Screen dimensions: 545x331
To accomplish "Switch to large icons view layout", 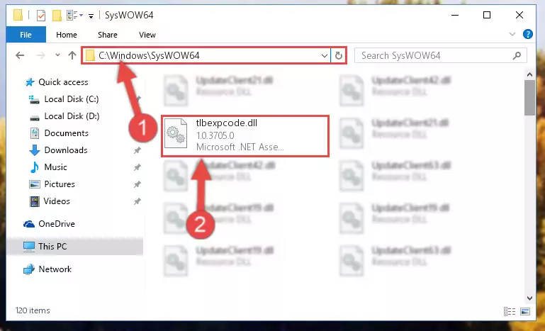I will click(x=525, y=312).
